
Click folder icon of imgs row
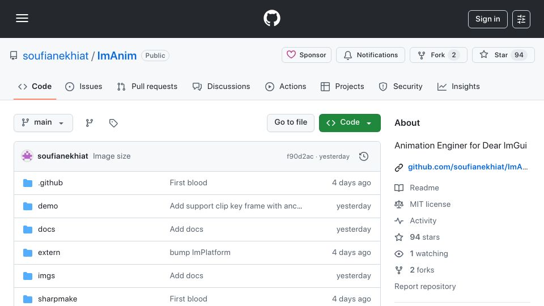click(28, 276)
